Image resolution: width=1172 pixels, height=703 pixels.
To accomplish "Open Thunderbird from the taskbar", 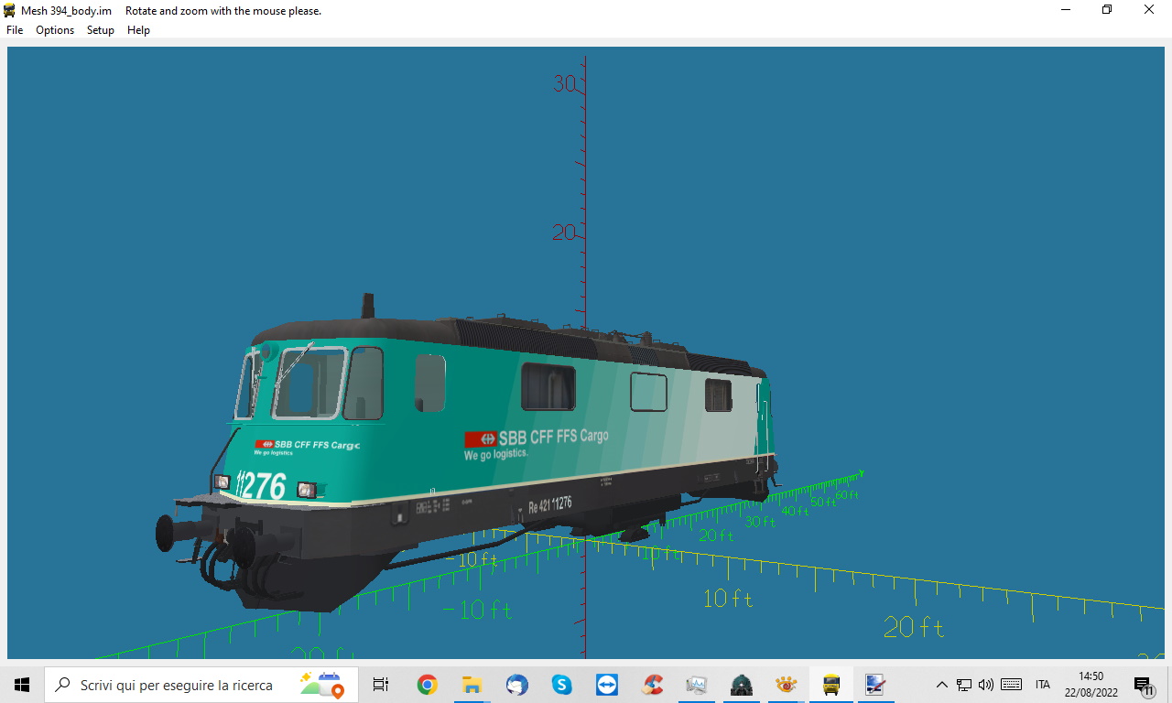I will click(x=516, y=685).
